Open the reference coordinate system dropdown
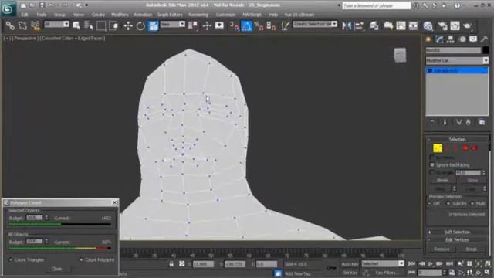494x278 pixels. tap(172, 24)
